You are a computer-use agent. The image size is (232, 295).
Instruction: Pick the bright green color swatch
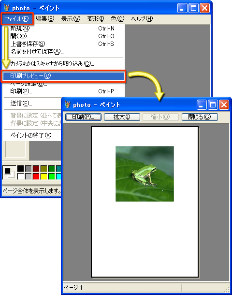click(x=52, y=177)
